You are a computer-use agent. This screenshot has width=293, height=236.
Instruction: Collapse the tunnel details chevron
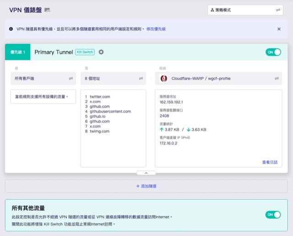pyautogui.click(x=146, y=173)
